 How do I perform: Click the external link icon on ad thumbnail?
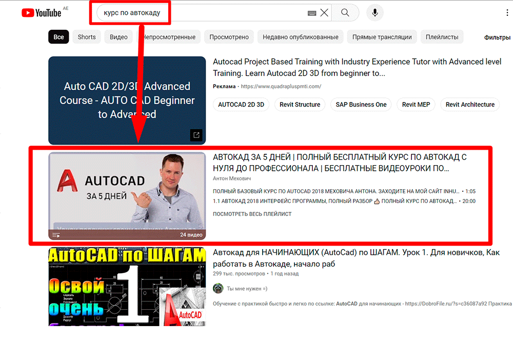click(196, 135)
